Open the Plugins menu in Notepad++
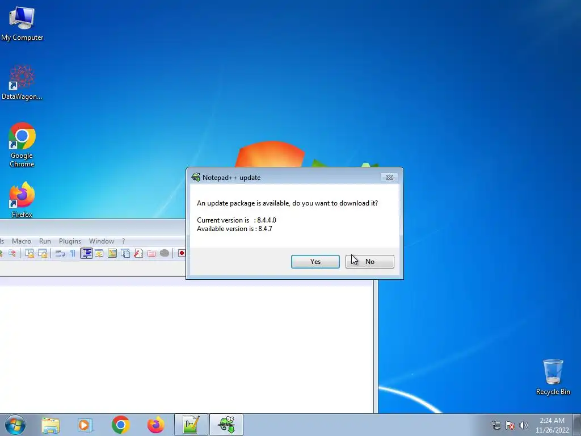This screenshot has height=436, width=581. 70,241
